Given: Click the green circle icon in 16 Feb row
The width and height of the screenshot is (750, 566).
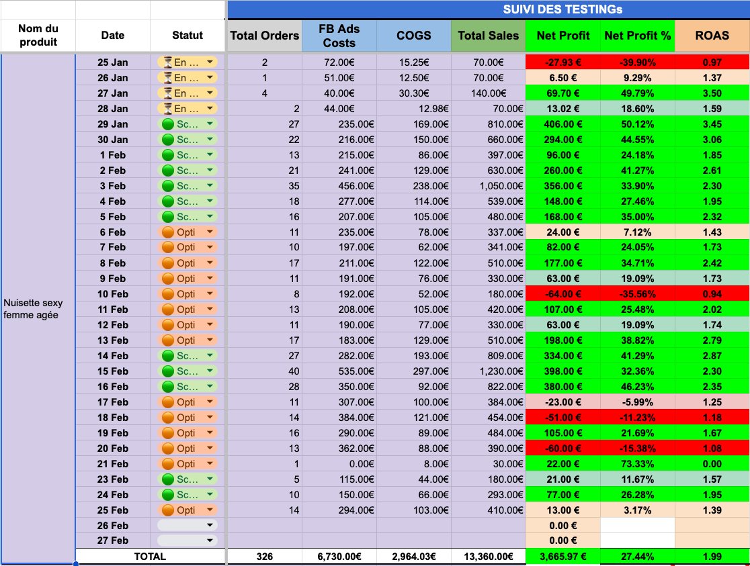Looking at the screenshot, I should [x=167, y=386].
